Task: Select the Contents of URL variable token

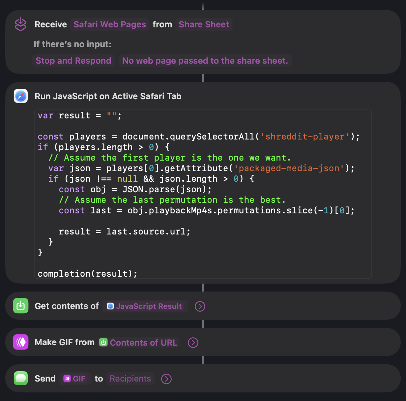Action: [138, 342]
